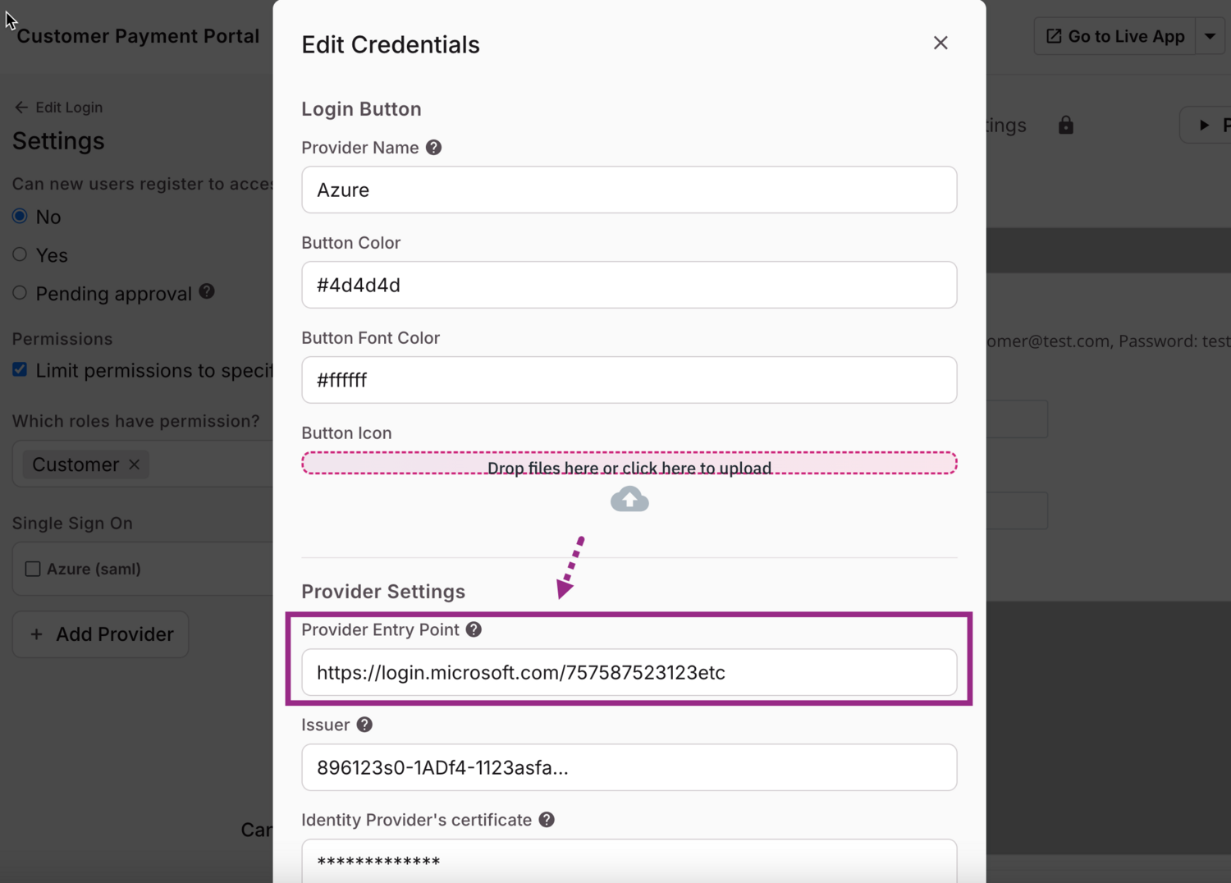Click the lock icon near settings
This screenshot has height=883, width=1231.
click(1065, 125)
